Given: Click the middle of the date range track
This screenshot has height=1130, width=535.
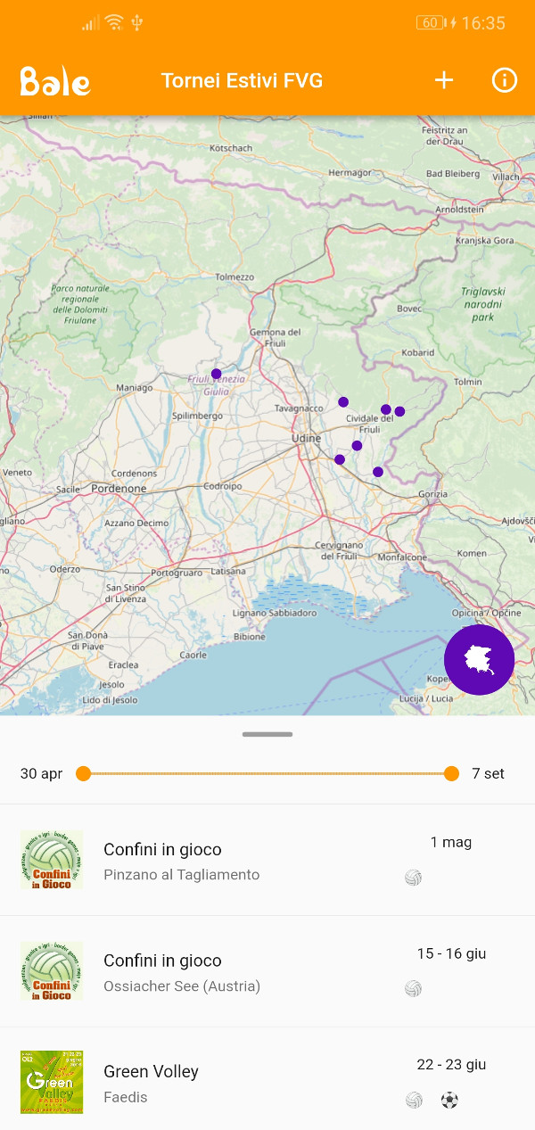Looking at the screenshot, I should pos(267,773).
